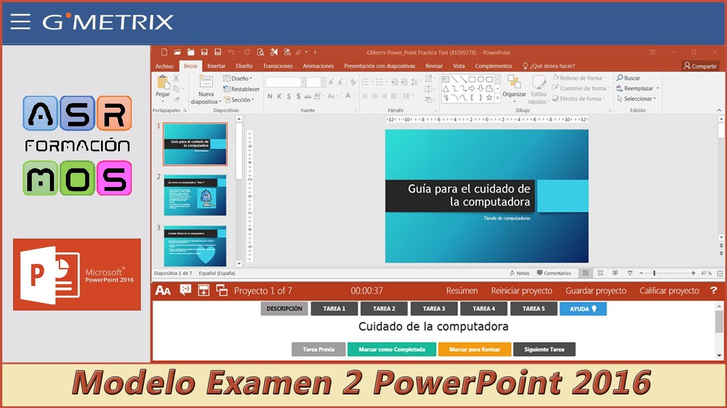
Task: Switch to the Transiciones tab
Action: (278, 66)
